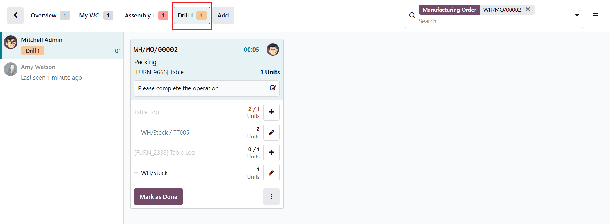Viewport: 610px width, 224px height.
Task: Add a Table Leg unit with plus icon
Action: (271, 152)
